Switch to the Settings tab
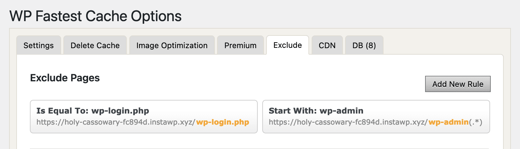 (38, 46)
